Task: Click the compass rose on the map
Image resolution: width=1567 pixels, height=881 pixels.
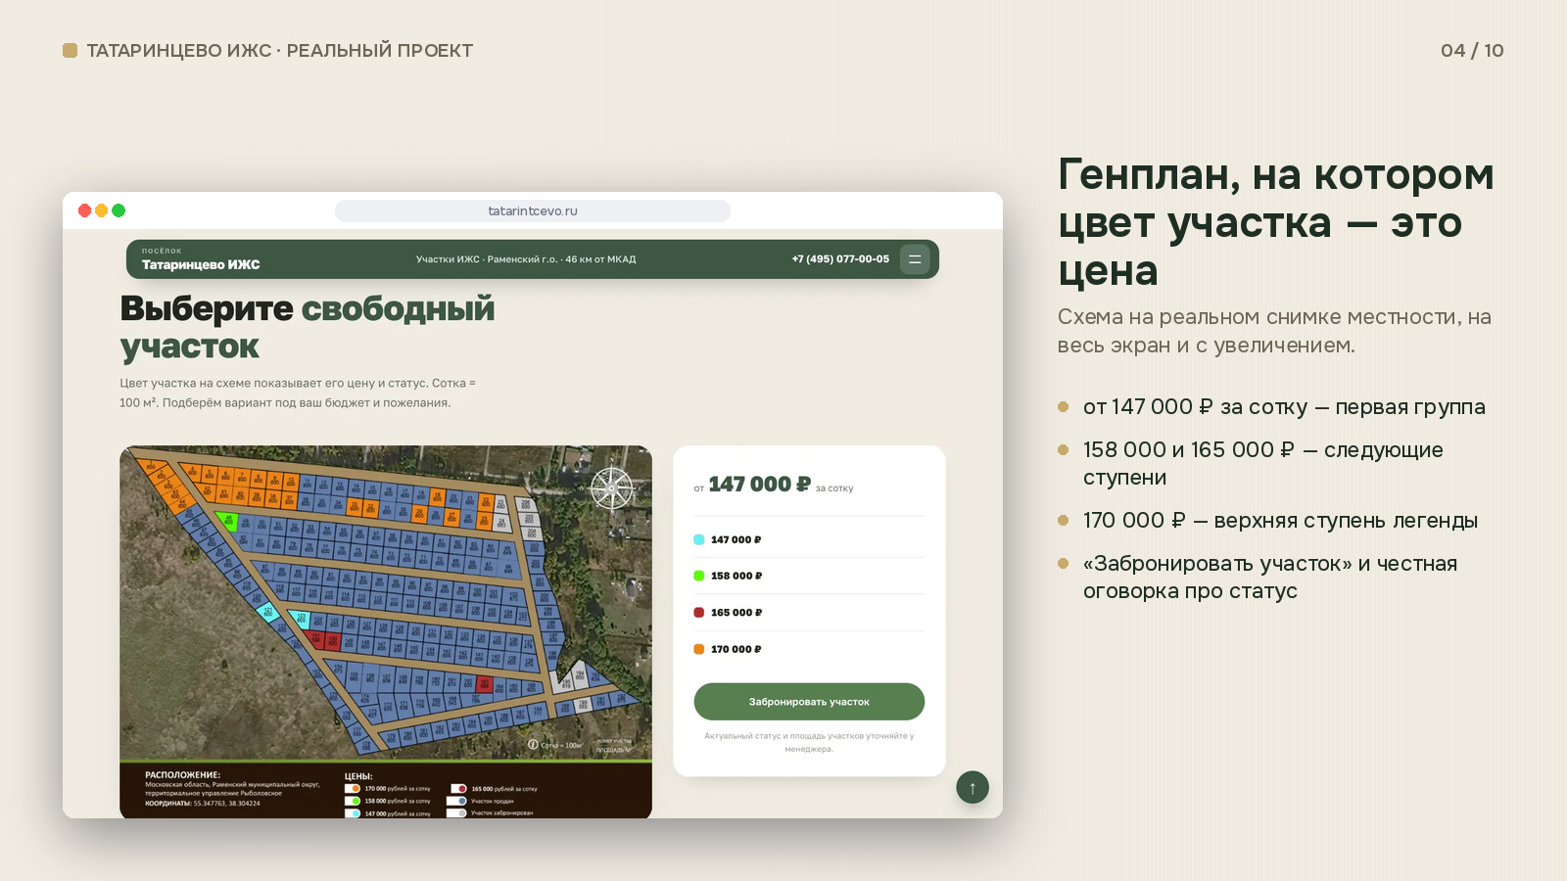Action: [612, 487]
